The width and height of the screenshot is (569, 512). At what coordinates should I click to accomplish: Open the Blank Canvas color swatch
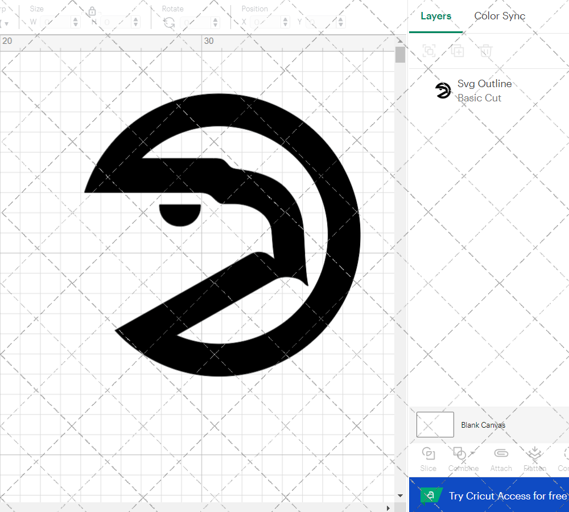[x=435, y=424]
